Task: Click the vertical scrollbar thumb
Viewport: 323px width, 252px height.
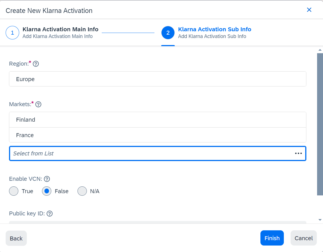Action: pos(320,124)
